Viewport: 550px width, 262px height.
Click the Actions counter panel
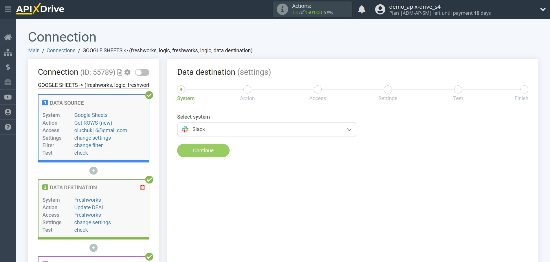312,9
